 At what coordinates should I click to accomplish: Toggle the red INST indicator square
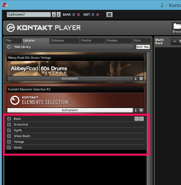[x=98, y=14]
